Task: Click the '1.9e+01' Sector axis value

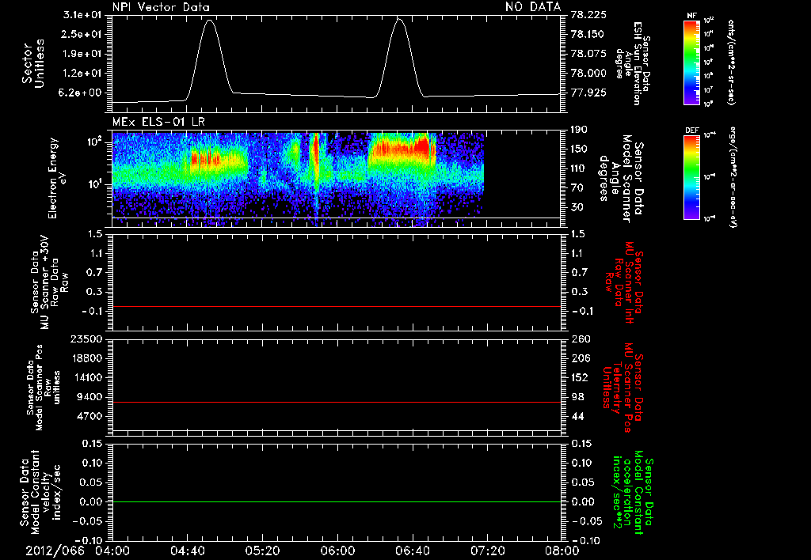Action: (x=82, y=54)
